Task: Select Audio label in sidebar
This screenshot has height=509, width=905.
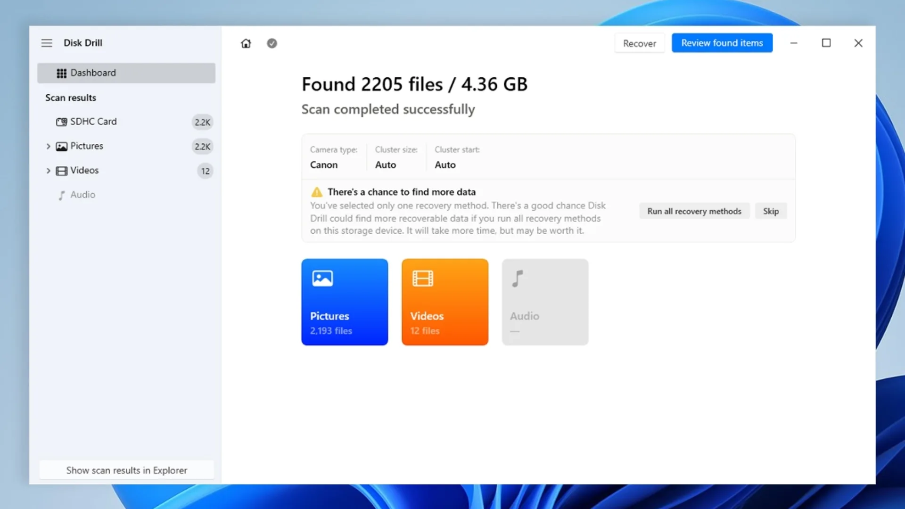Action: (83, 195)
